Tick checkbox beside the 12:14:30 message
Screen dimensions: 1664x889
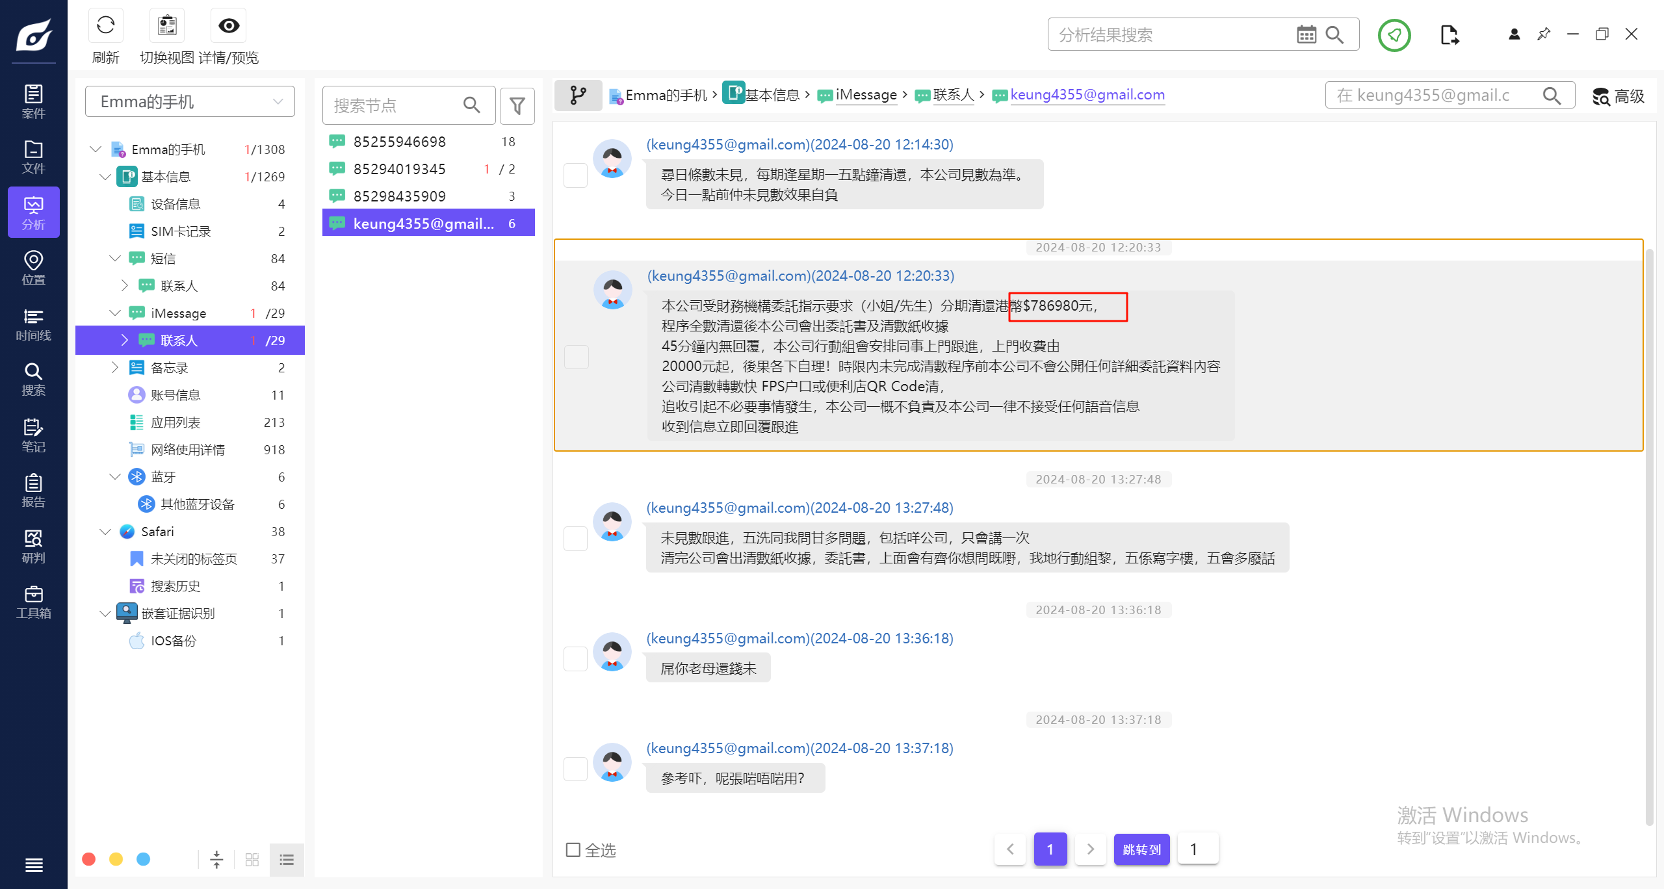tap(575, 175)
